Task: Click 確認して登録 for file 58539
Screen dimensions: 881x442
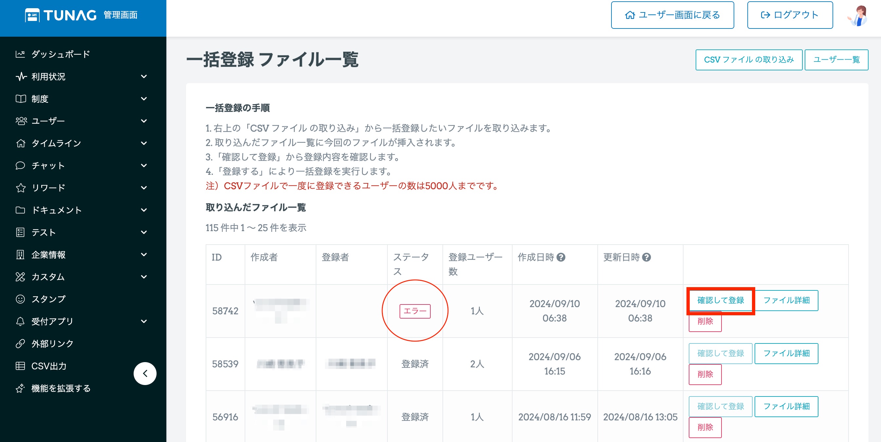Action: point(720,353)
